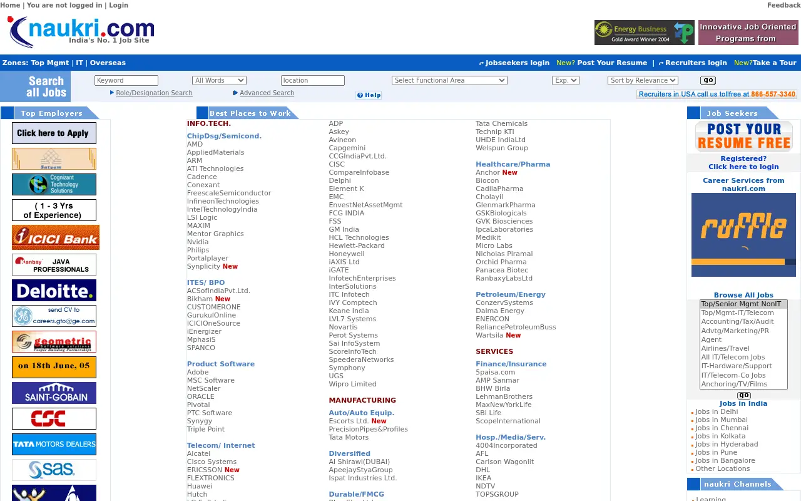Click the CSC employer logo
The image size is (801, 501).
[x=54, y=419]
